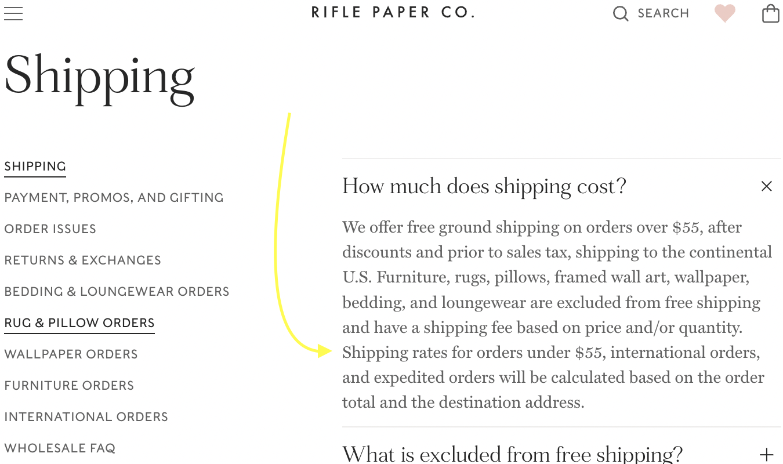
Task: Open the 'How much does shipping cost?' heading
Action: click(484, 186)
